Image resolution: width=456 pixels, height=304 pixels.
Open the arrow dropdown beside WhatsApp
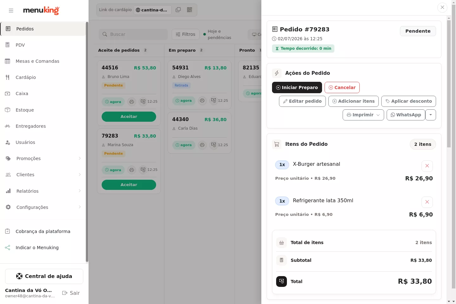coord(431,115)
